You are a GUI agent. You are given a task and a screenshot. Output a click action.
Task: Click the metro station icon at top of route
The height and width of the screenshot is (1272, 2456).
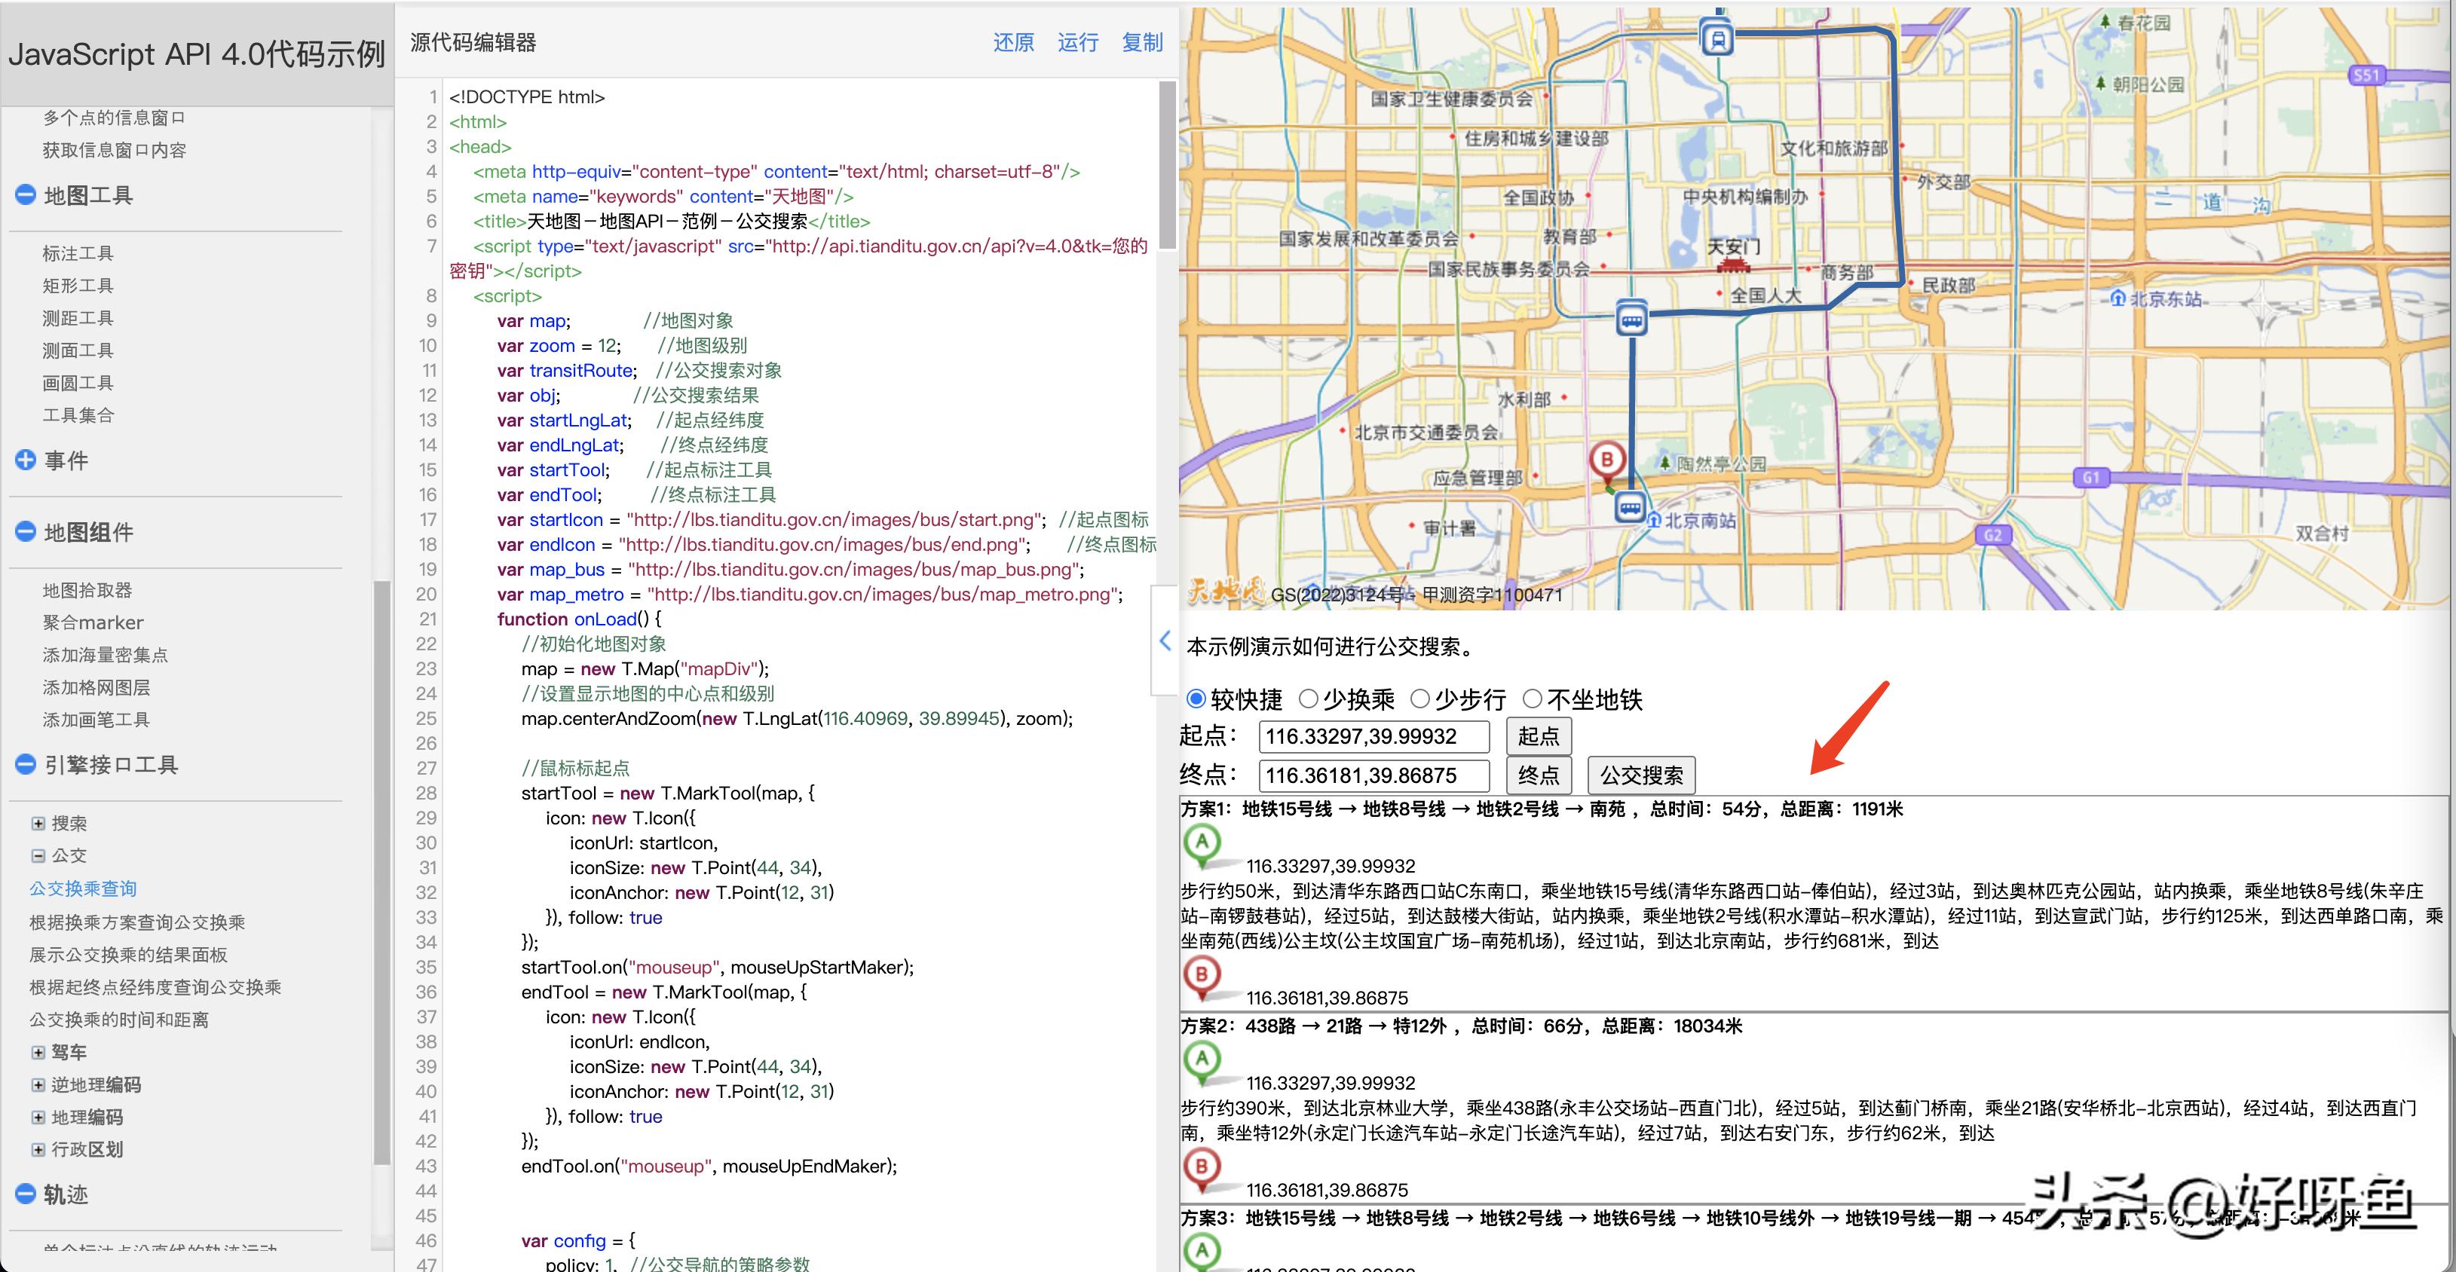tap(1717, 39)
